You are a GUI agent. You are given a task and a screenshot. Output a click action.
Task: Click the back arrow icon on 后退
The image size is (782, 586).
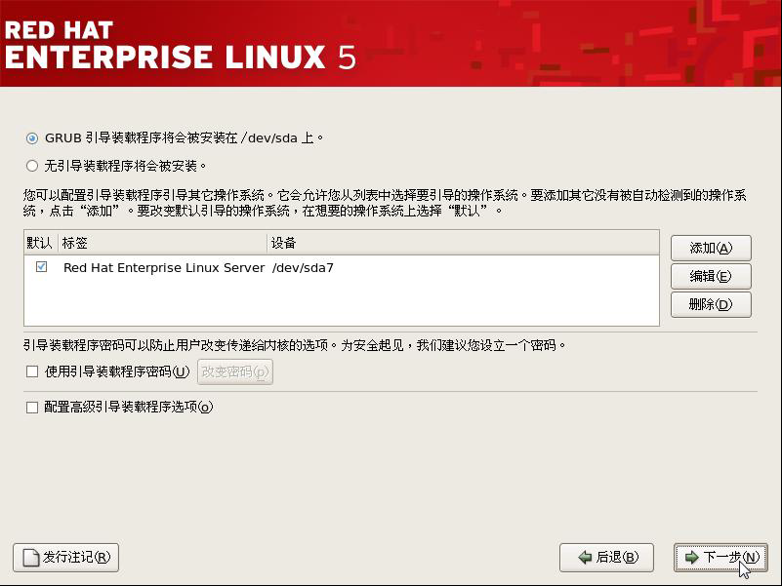pos(585,557)
